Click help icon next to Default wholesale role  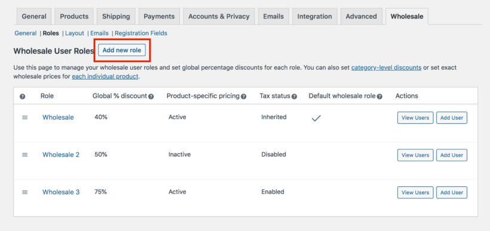379,96
